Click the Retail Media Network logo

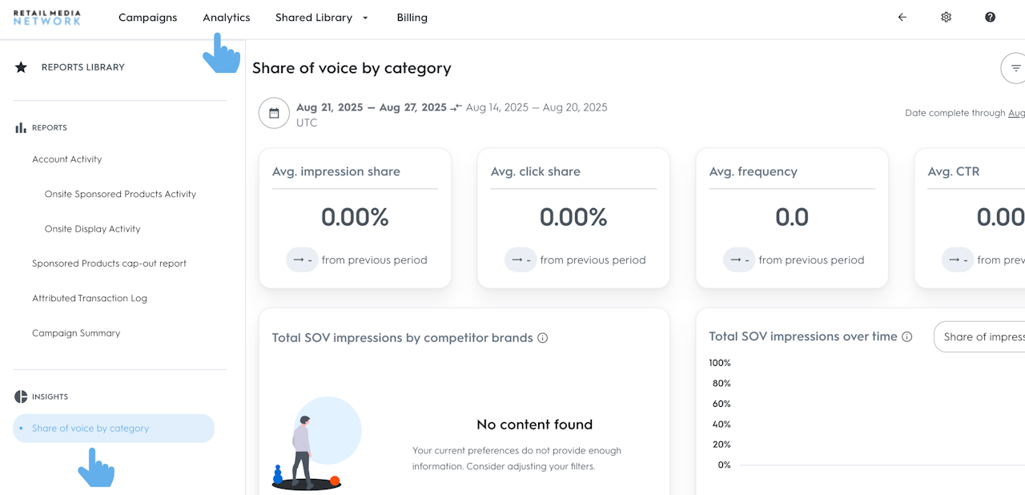point(47,18)
